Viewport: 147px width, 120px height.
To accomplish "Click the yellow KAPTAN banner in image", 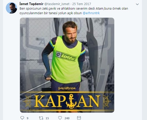I will pos(67,101).
